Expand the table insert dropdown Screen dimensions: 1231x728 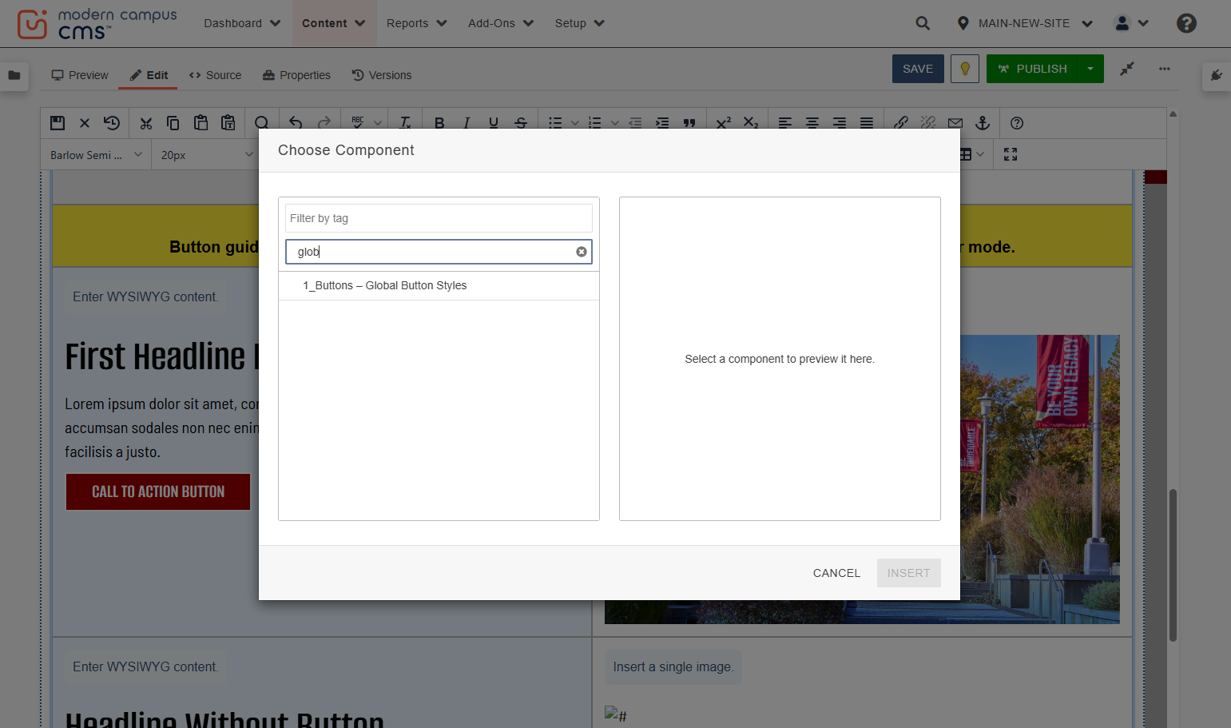pyautogui.click(x=981, y=154)
